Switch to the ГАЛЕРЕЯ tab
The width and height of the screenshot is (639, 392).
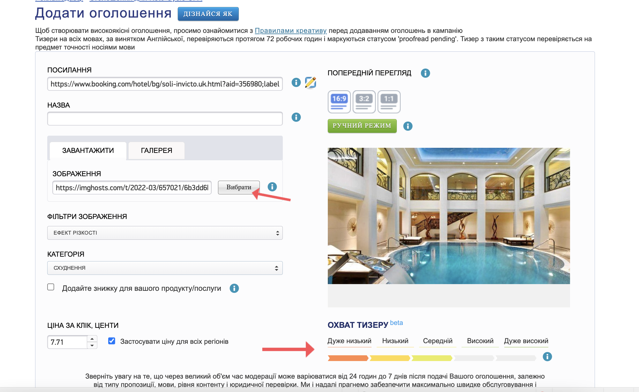pyautogui.click(x=156, y=150)
